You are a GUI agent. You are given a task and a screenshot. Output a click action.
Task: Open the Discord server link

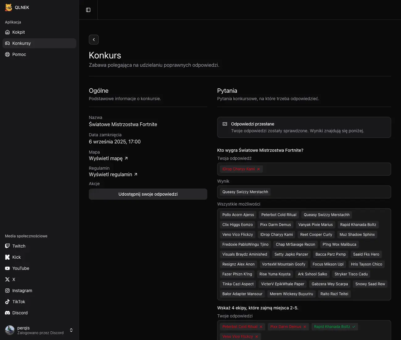20,313
